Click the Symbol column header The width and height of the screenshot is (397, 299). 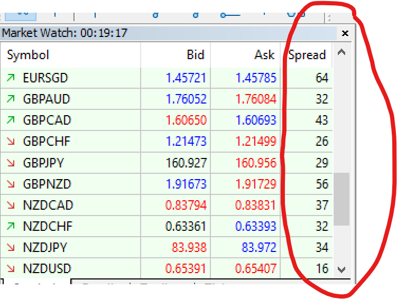(70, 55)
